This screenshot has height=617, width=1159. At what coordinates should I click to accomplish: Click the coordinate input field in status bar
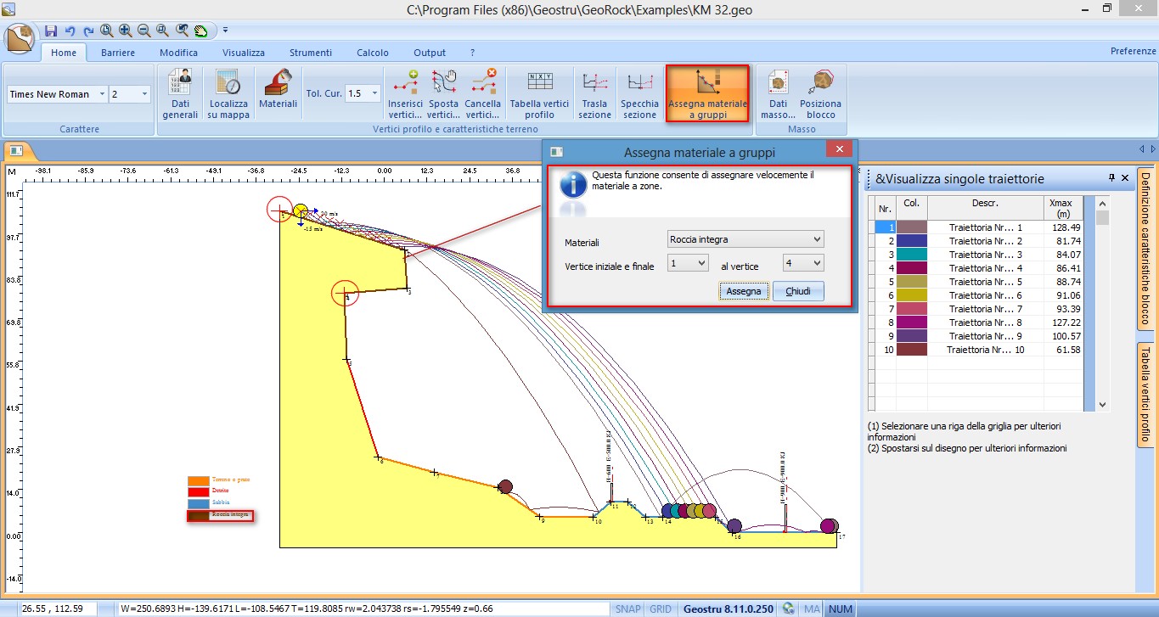coord(58,609)
